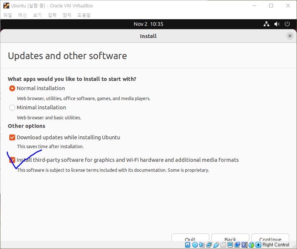Toggle Download updates while installing Ubuntu checkbox
Screen dimensions: 297x249
click(x=12, y=137)
